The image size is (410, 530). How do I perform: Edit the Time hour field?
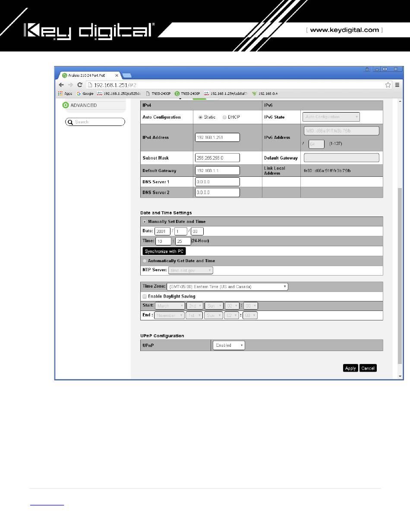[163, 241]
